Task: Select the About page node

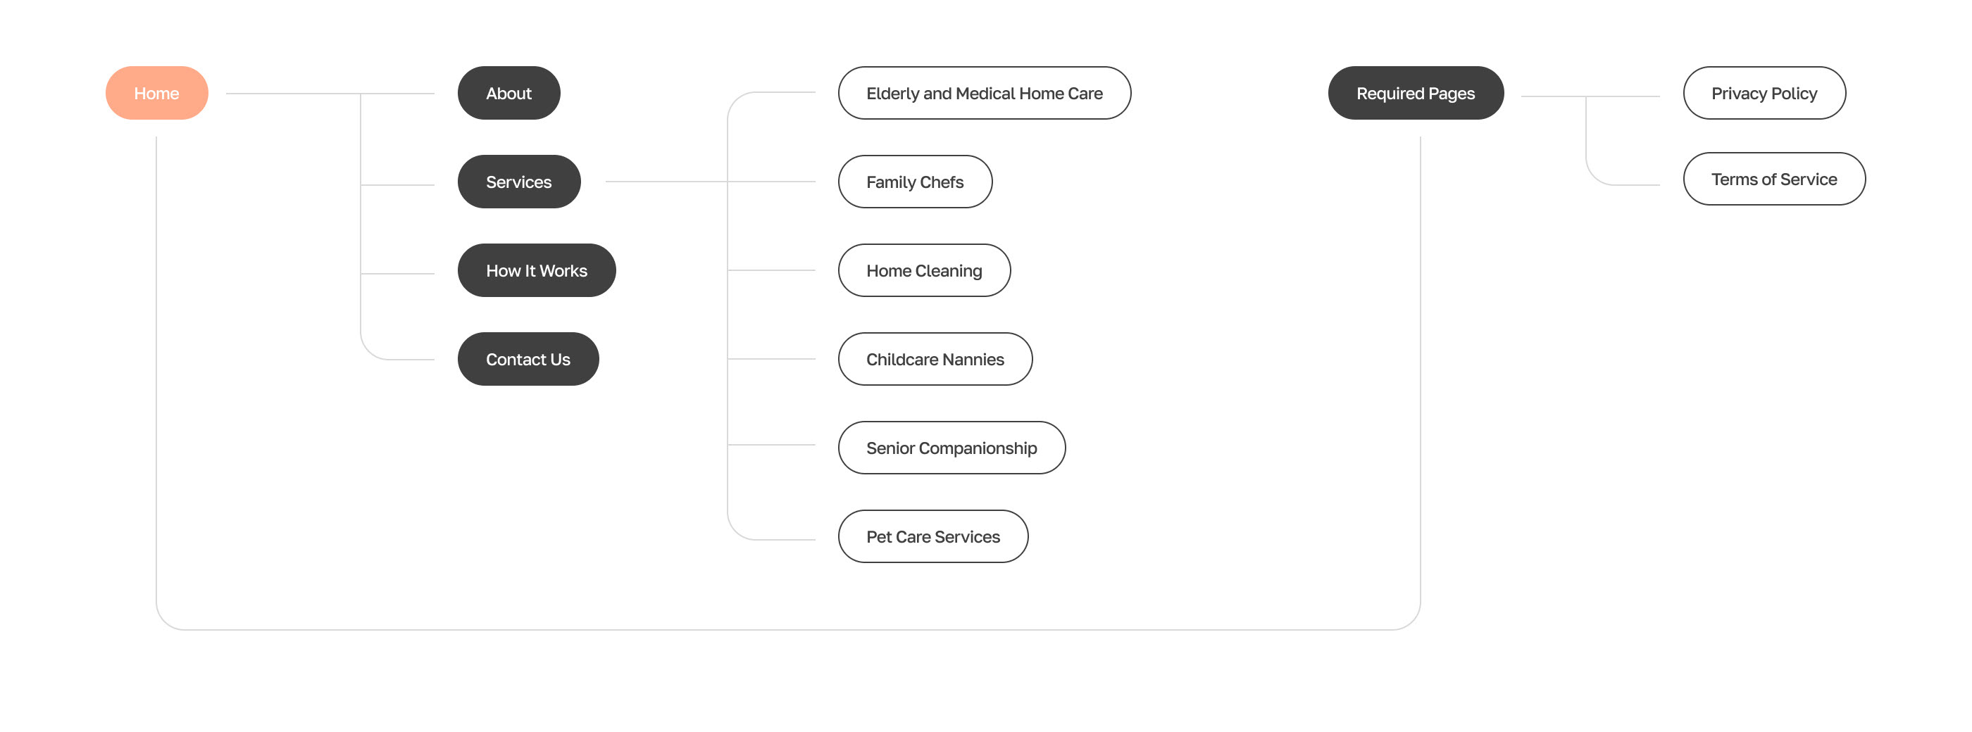Action: coord(508,94)
